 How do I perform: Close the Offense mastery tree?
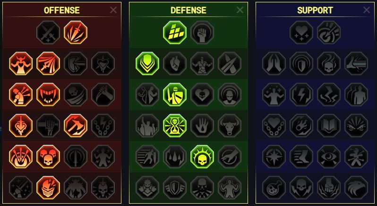113,10
